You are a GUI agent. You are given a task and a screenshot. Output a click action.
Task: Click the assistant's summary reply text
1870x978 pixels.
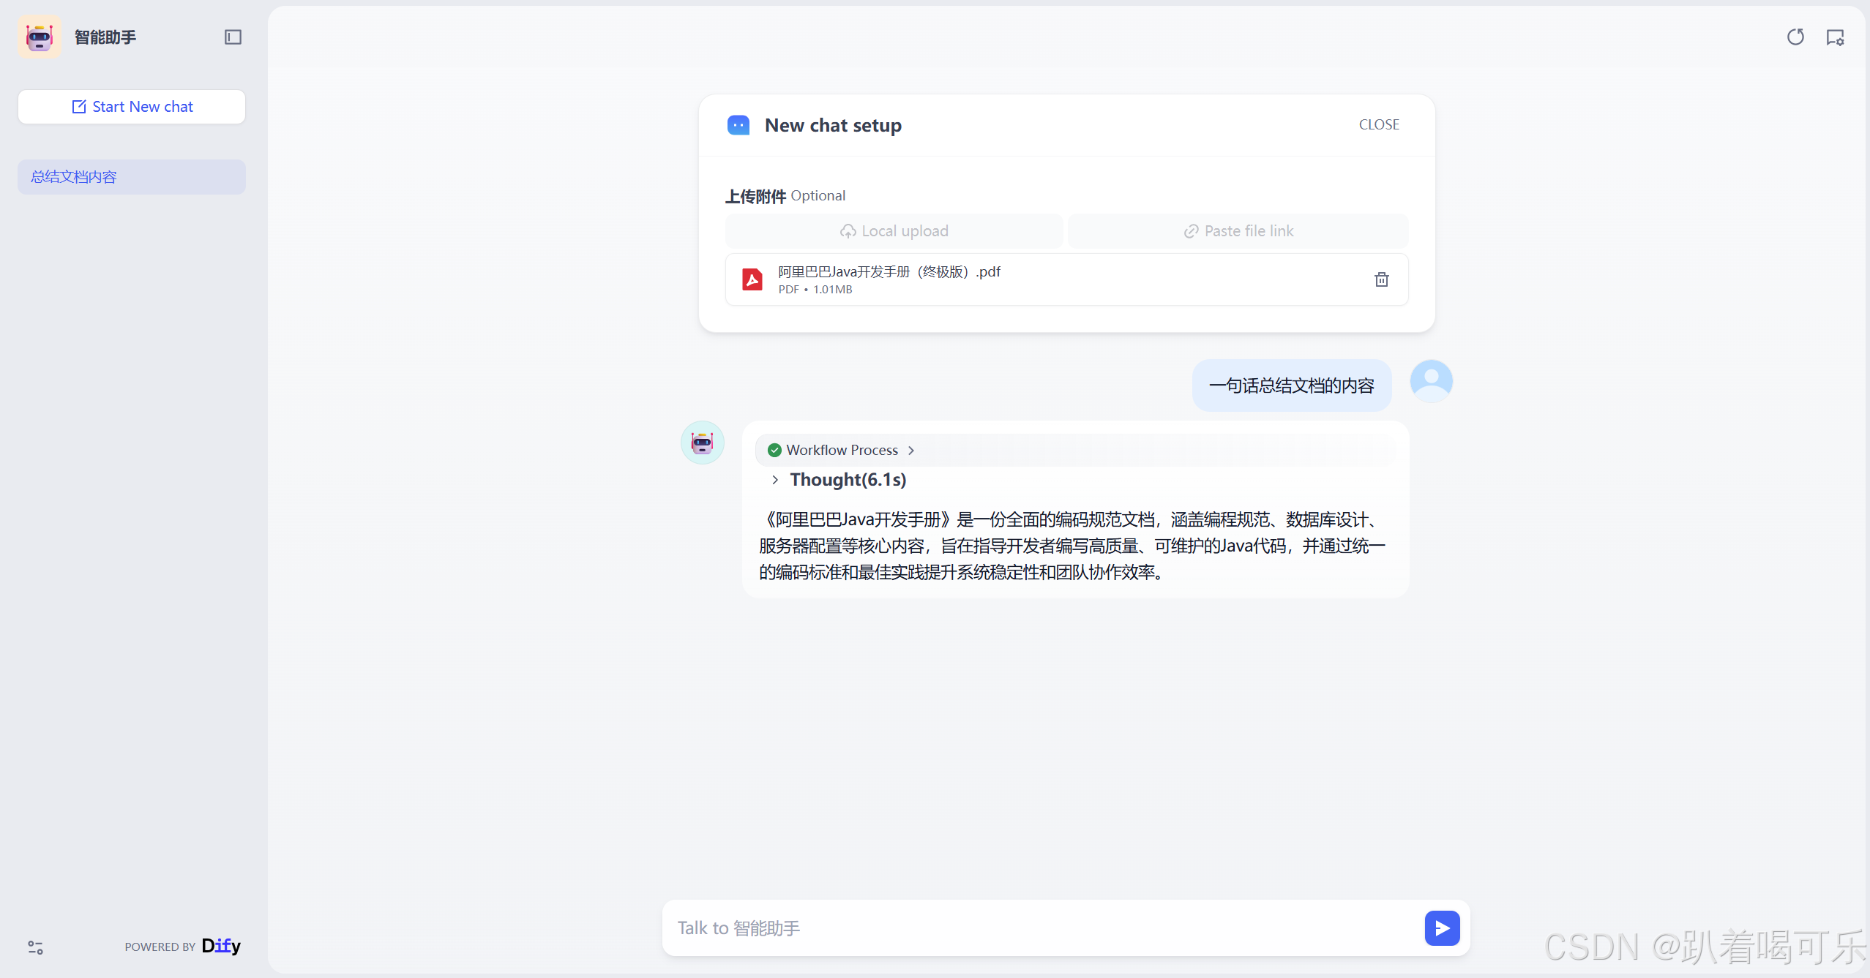point(1072,546)
